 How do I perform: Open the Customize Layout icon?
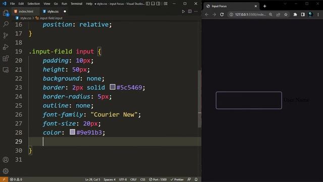pos(166,4)
